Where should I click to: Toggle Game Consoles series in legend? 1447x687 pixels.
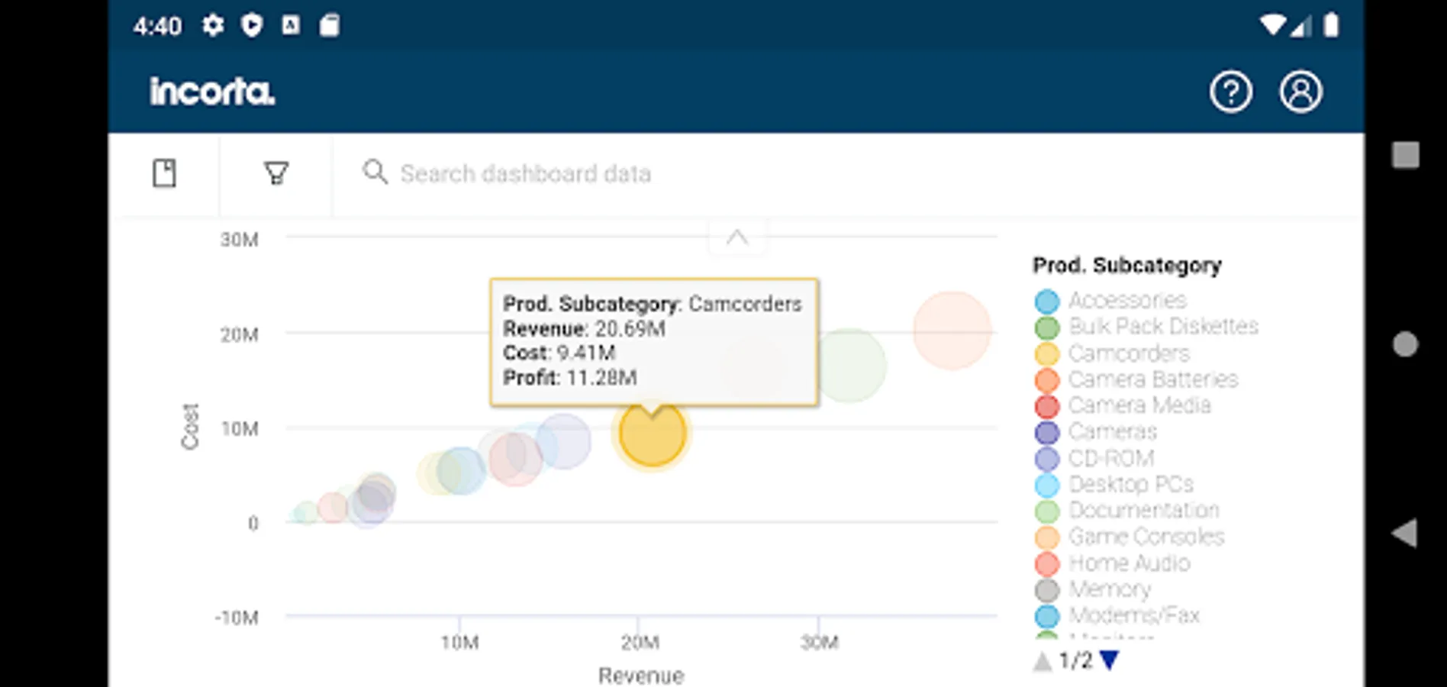click(1146, 537)
